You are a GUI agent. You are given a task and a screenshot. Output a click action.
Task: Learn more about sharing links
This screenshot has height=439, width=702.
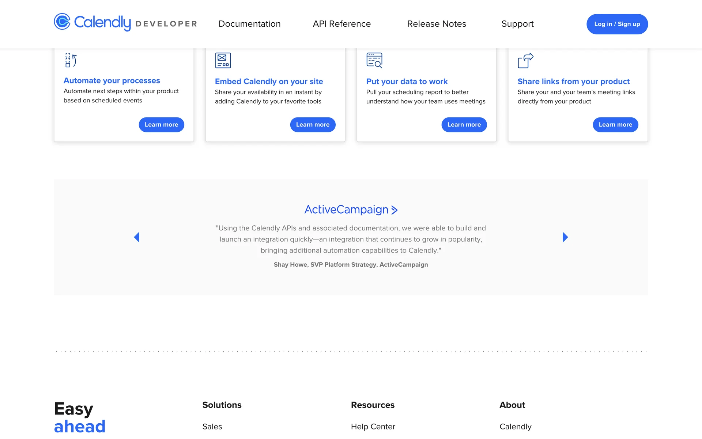point(615,125)
